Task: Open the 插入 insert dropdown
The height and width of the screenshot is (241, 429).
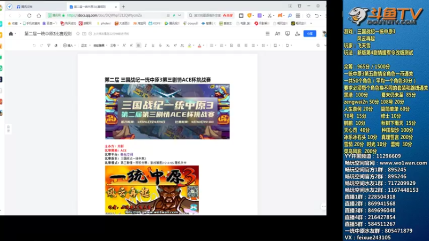Action: (x=69, y=46)
